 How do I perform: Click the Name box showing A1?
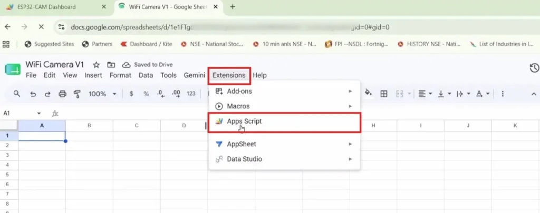[x=17, y=114]
